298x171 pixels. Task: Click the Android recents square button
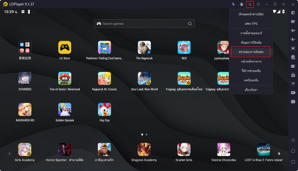293,162
